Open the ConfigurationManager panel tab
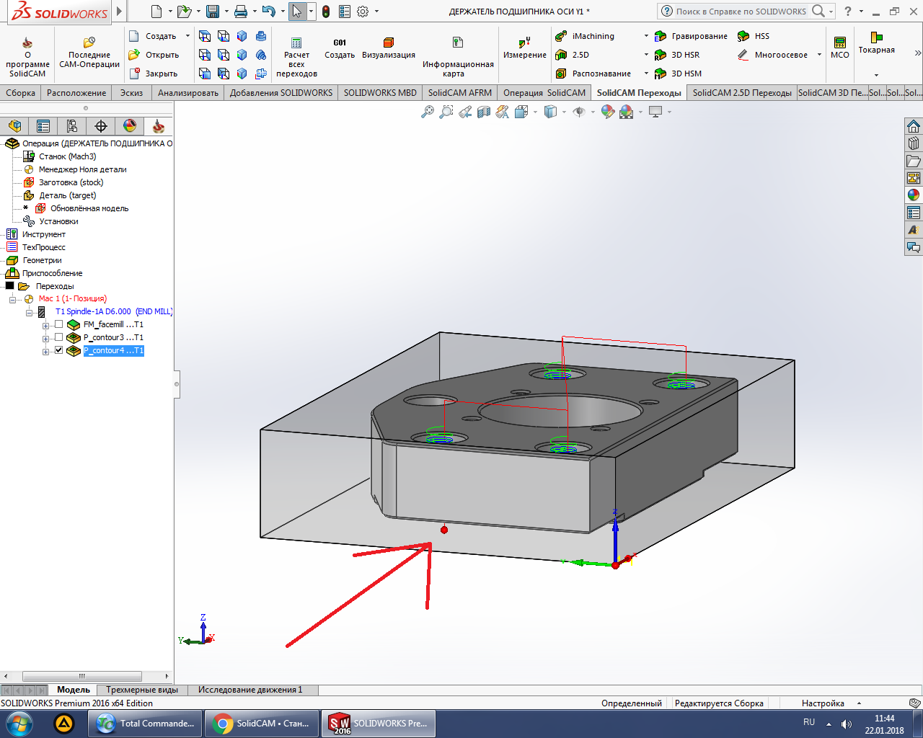923x738 pixels. [x=72, y=126]
